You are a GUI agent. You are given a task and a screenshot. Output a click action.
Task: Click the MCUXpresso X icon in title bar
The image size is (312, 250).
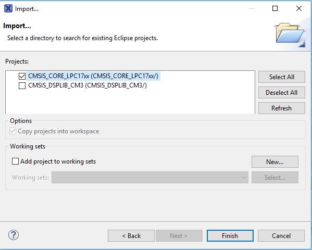pos(8,8)
